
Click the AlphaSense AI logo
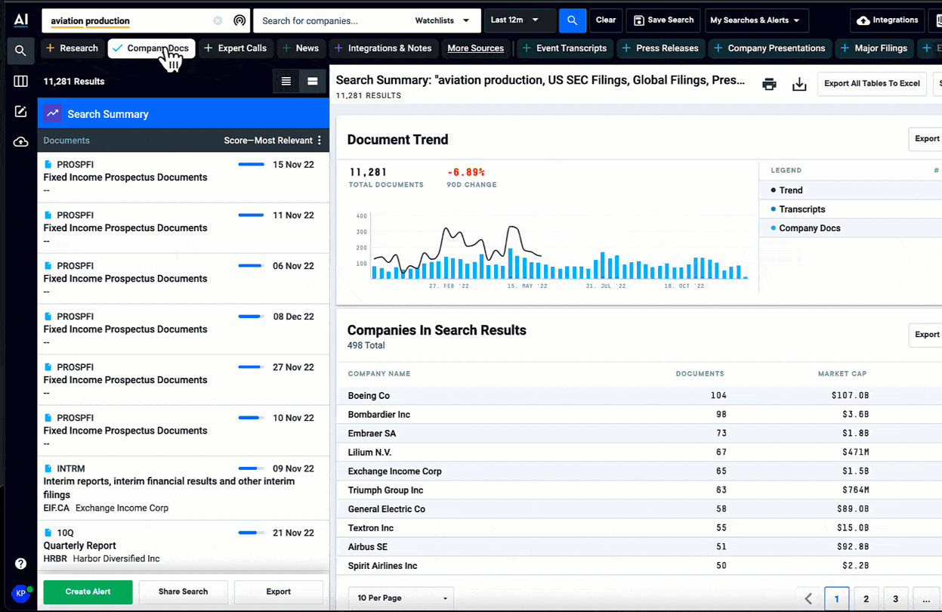point(20,20)
